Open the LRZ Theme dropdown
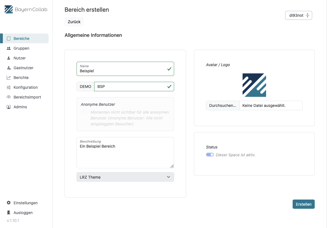327x228 pixels. [x=125, y=177]
